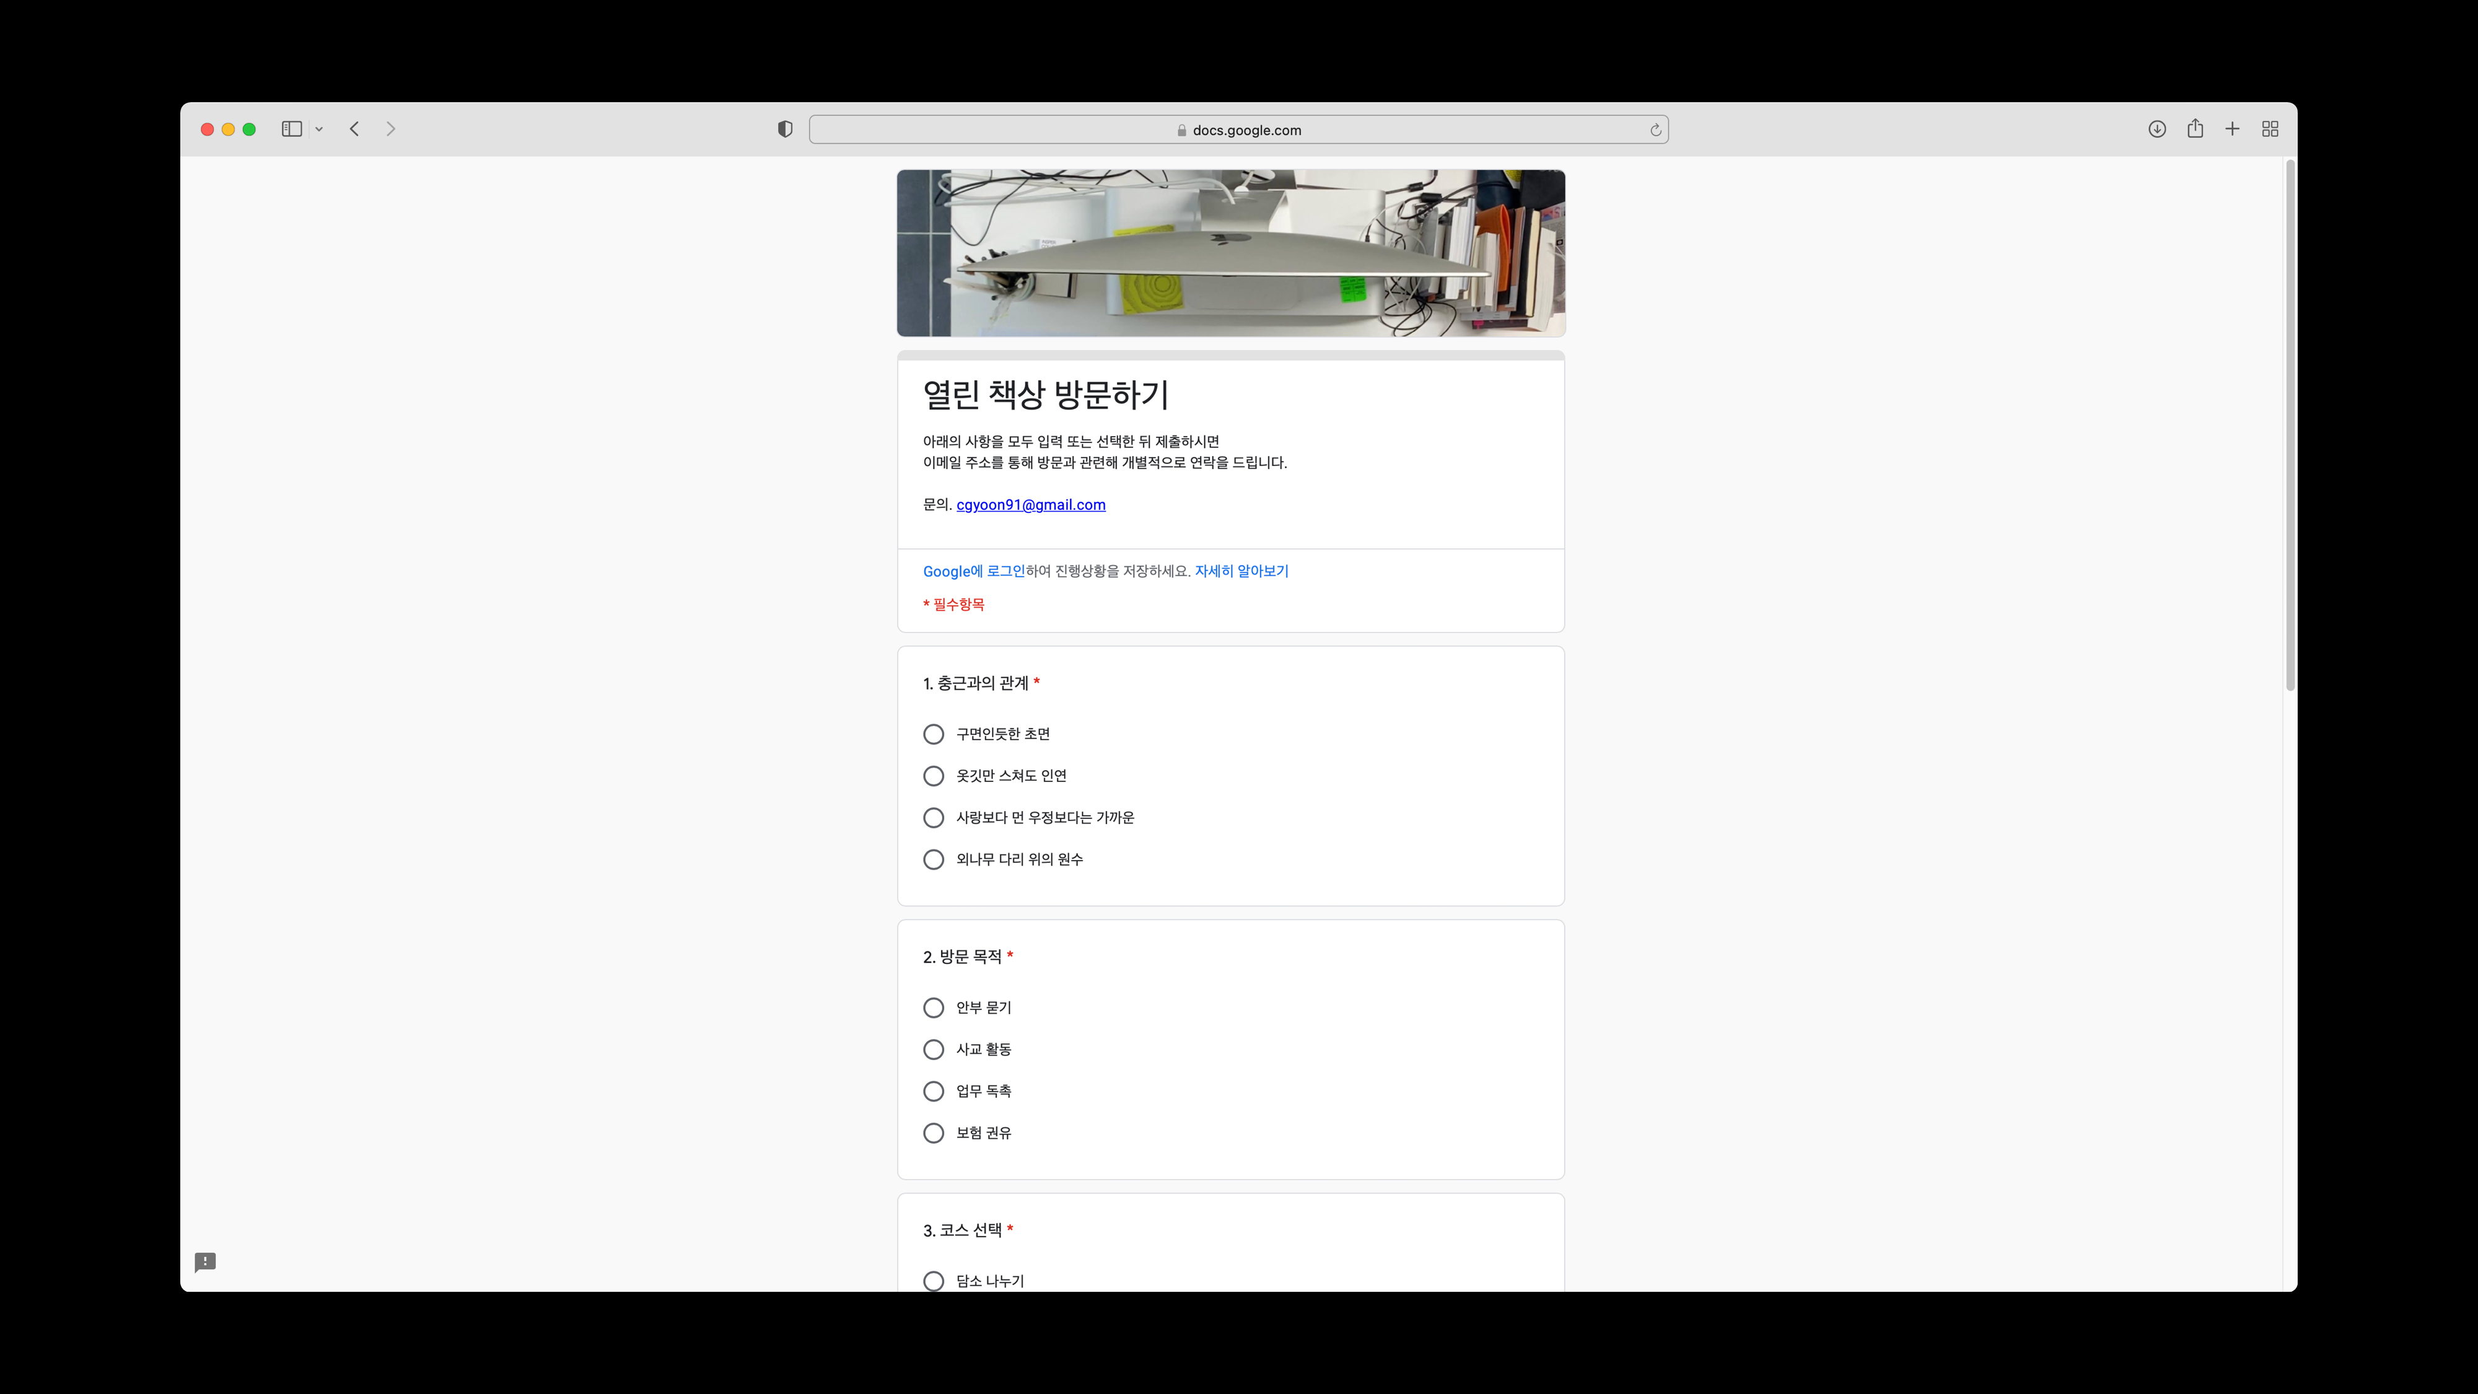
Task: Go forward to next page
Action: pyautogui.click(x=390, y=129)
